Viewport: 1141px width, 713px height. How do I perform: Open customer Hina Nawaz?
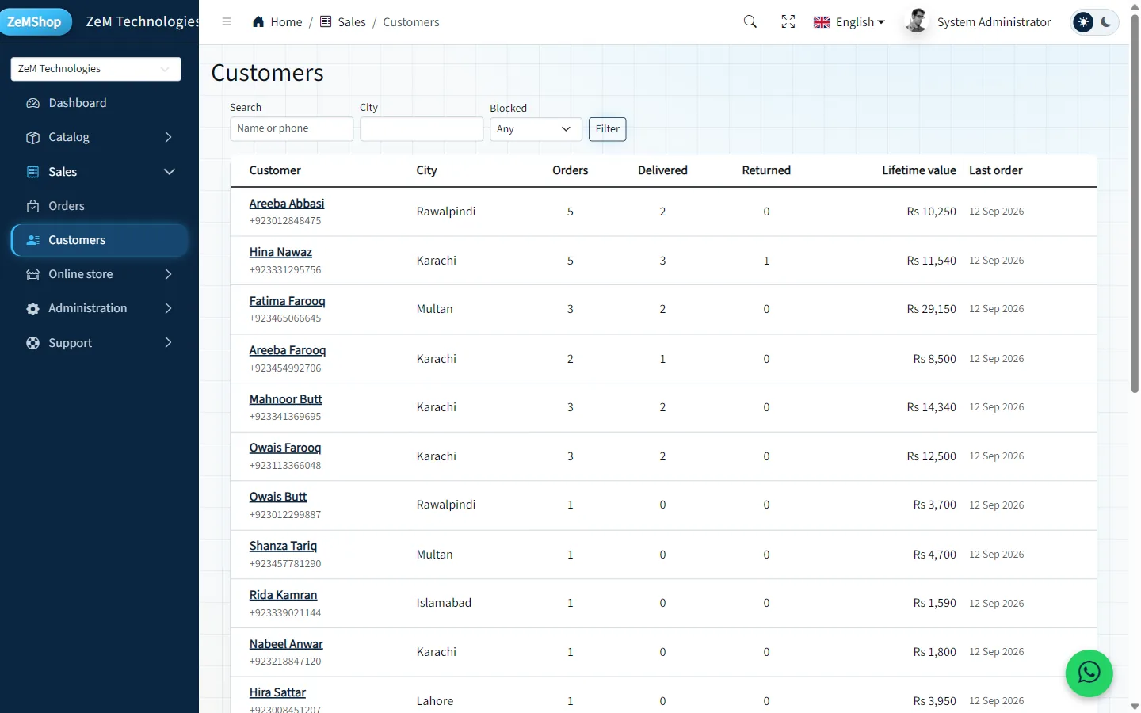[280, 252]
